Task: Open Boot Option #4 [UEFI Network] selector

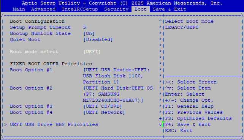Action: pos(104,112)
